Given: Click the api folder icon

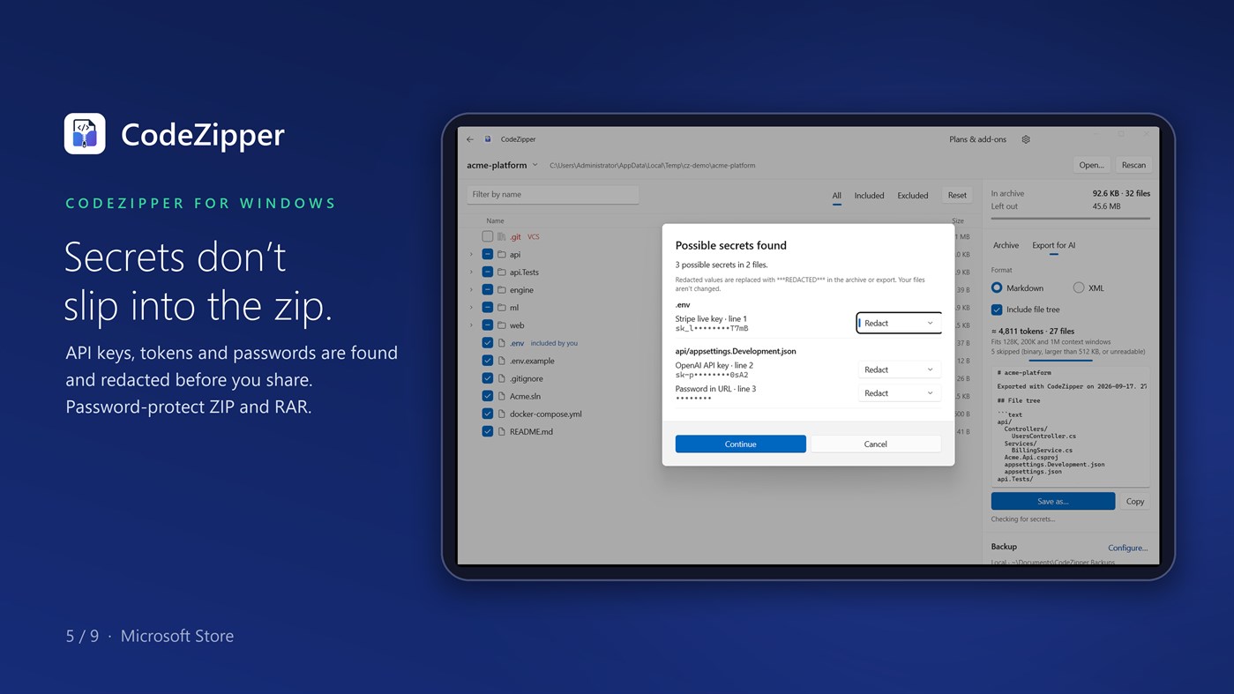Looking at the screenshot, I should tap(501, 255).
